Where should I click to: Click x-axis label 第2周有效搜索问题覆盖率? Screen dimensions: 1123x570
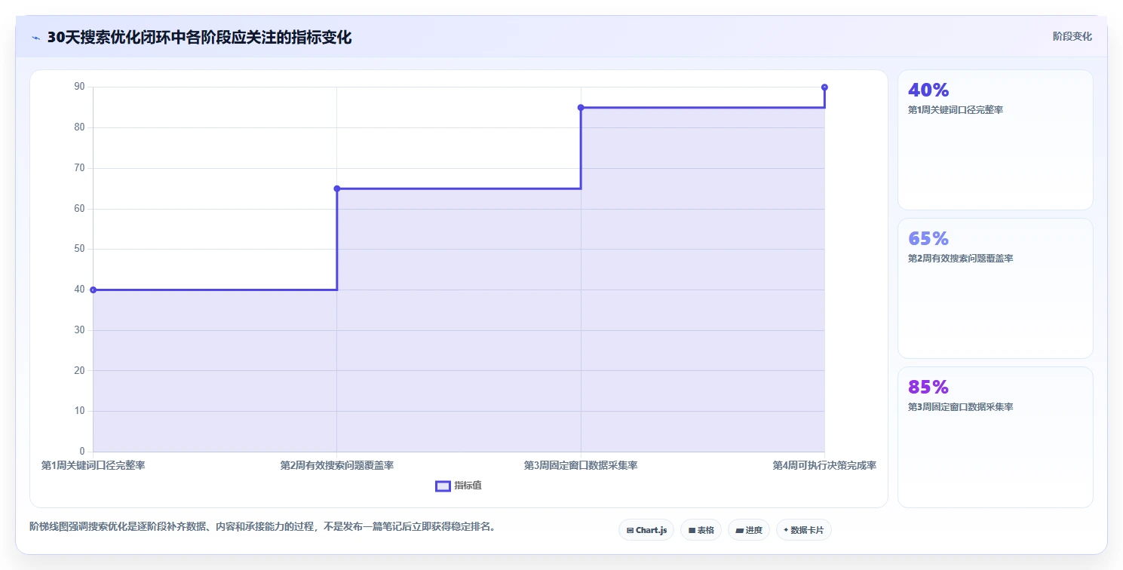(x=337, y=465)
